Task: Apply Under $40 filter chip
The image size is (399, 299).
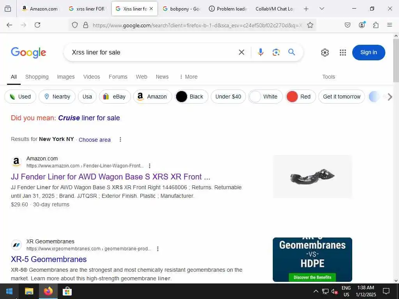Action: pos(228,97)
